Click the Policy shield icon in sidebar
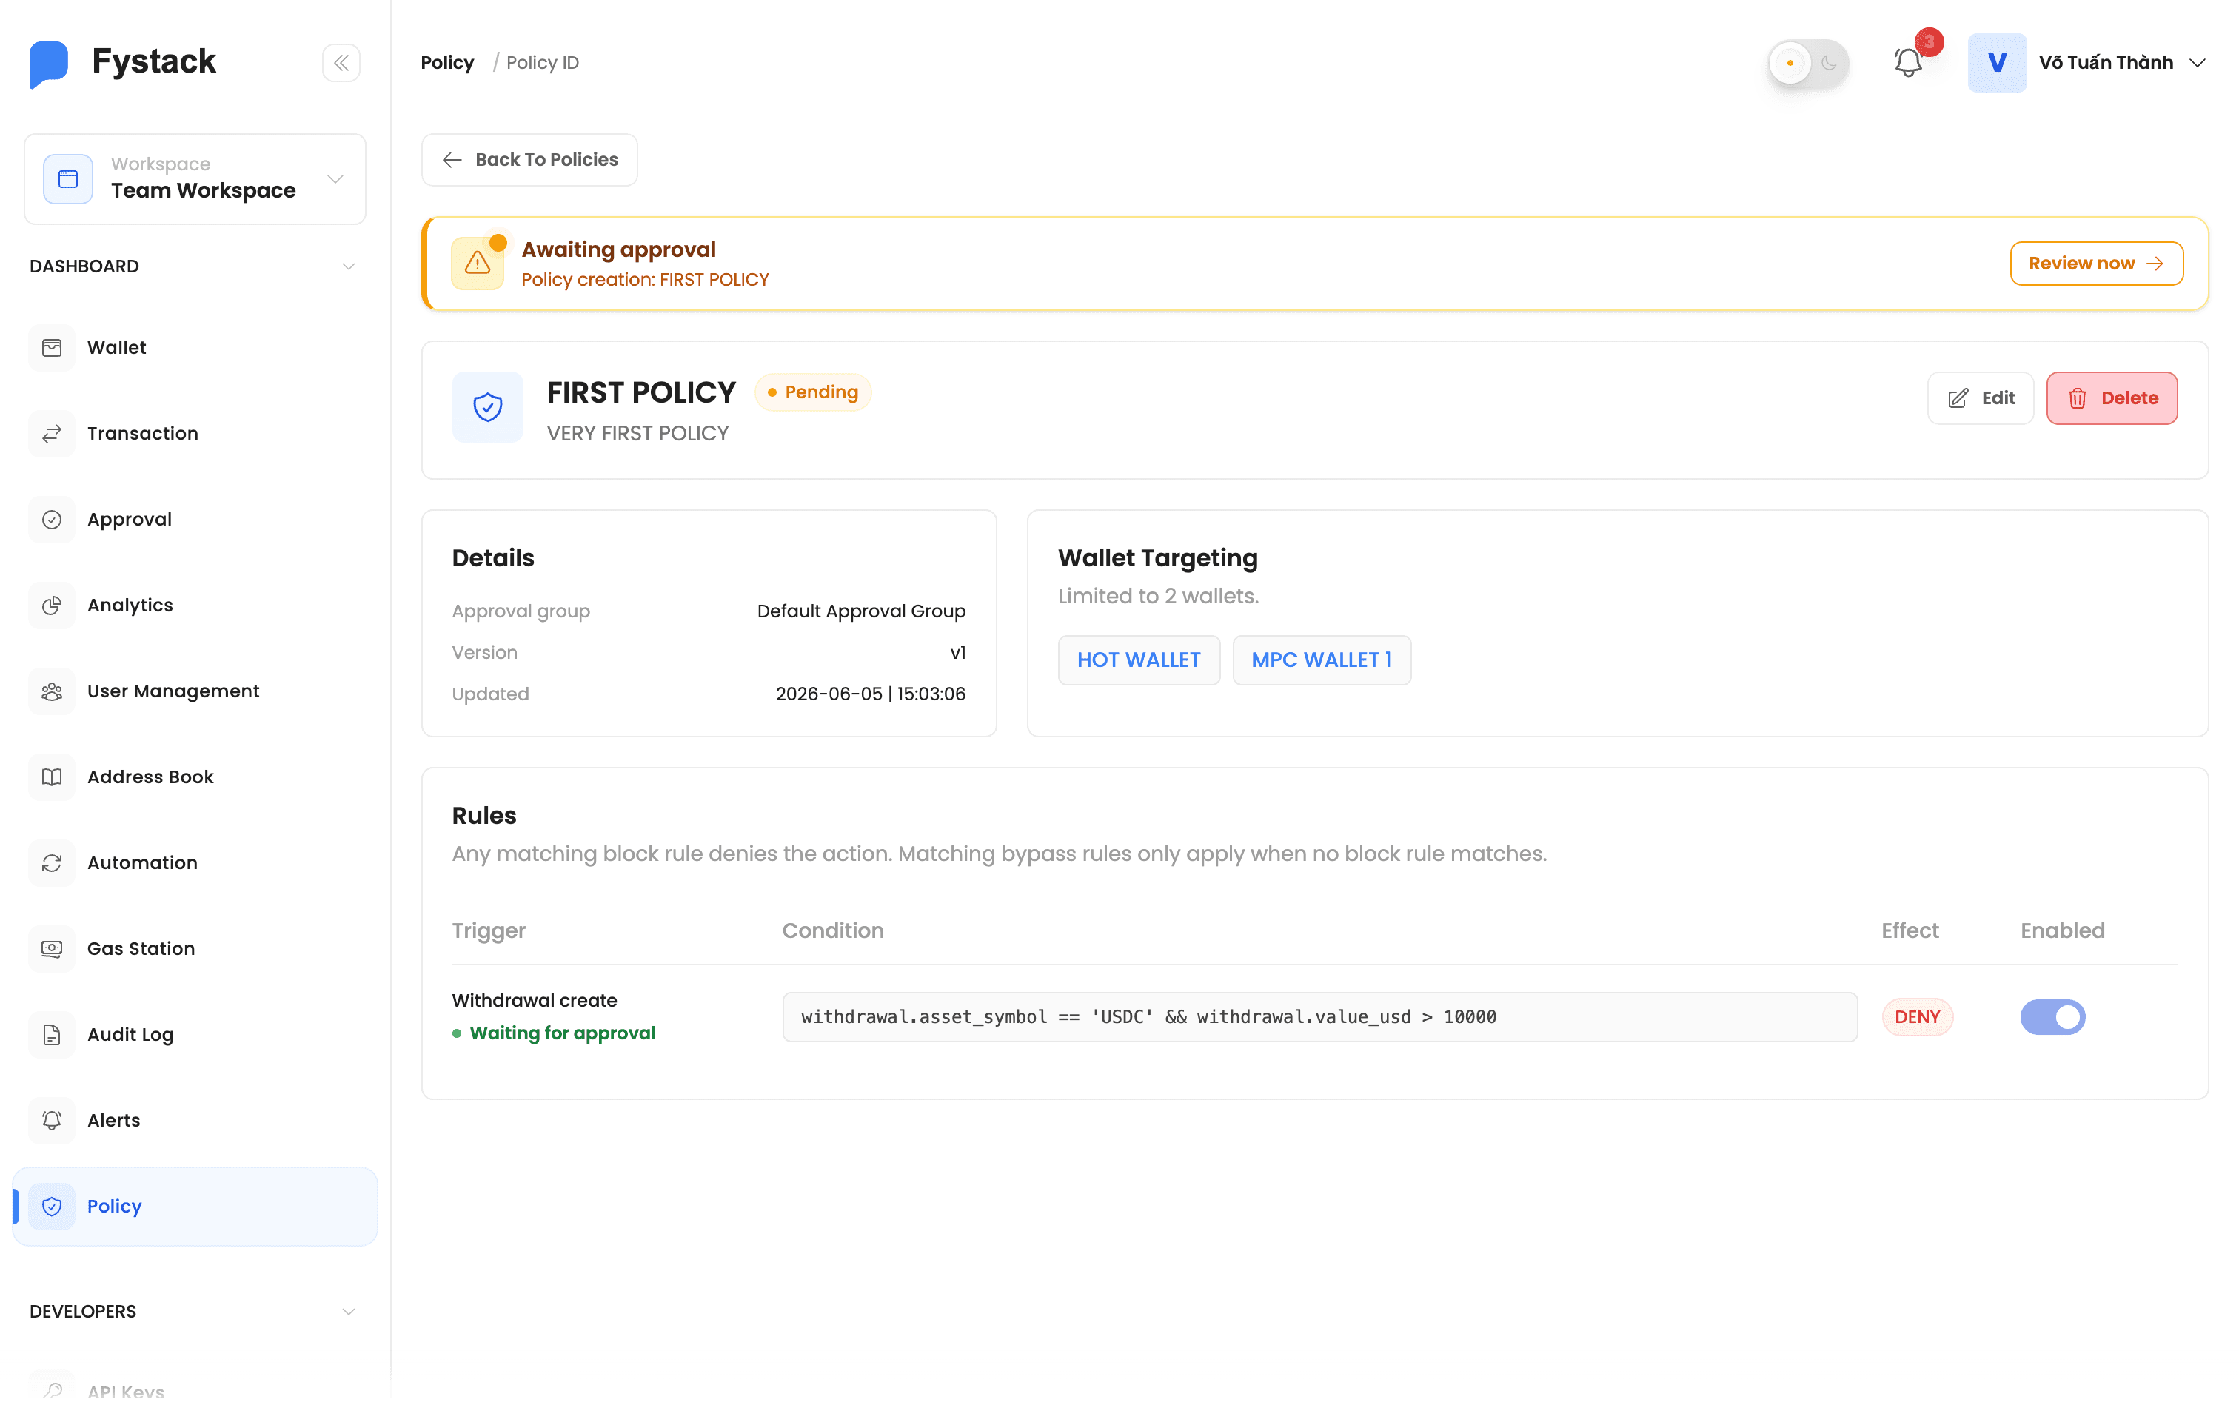 coord(52,1206)
